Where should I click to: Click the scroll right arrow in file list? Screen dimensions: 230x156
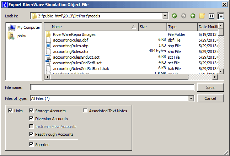coord(215,77)
